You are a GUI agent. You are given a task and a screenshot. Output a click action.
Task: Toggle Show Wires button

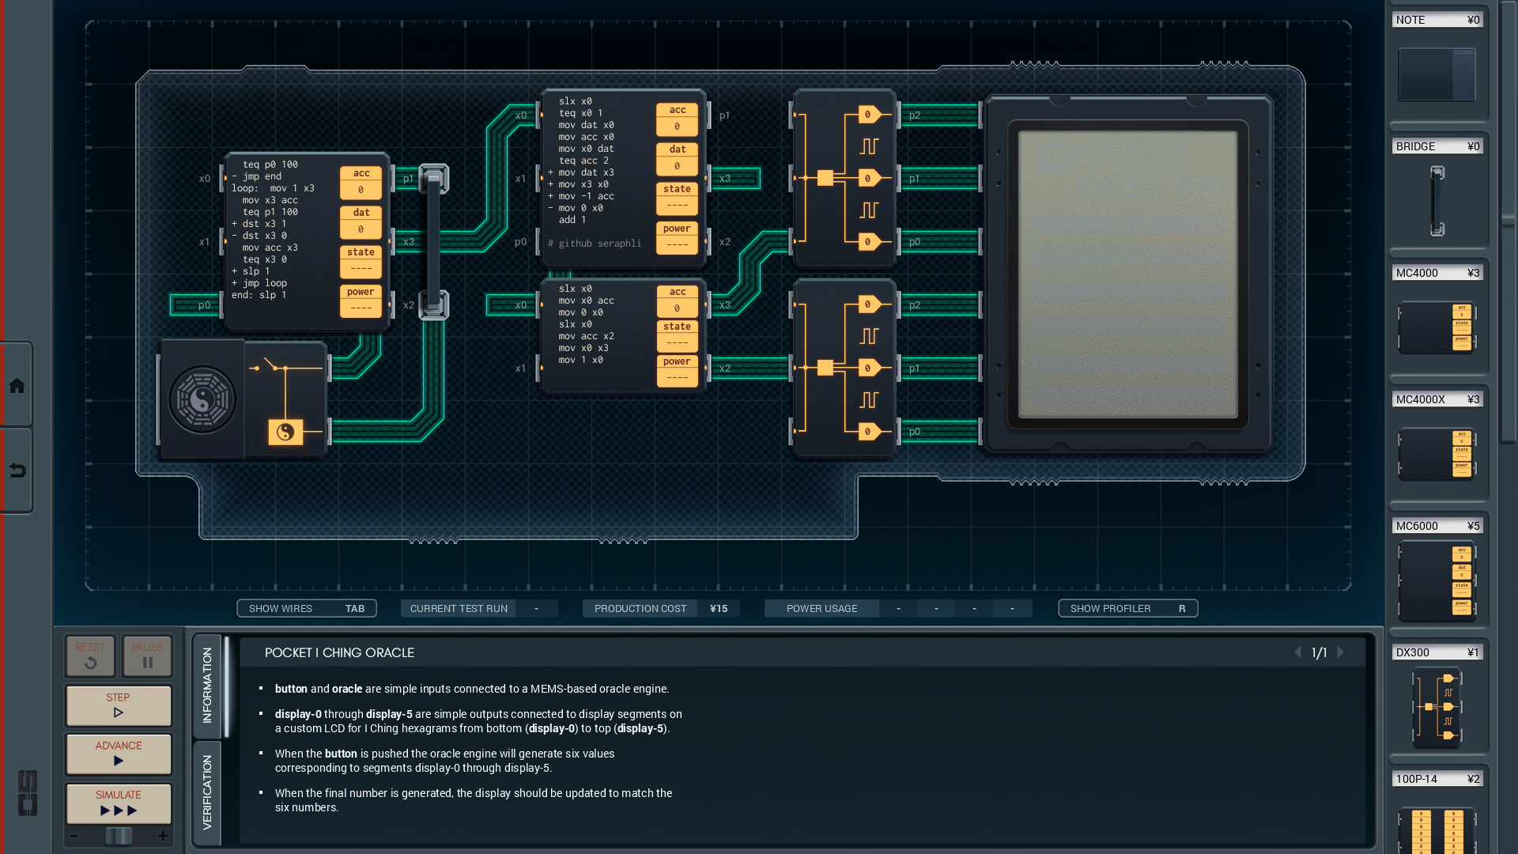point(307,608)
